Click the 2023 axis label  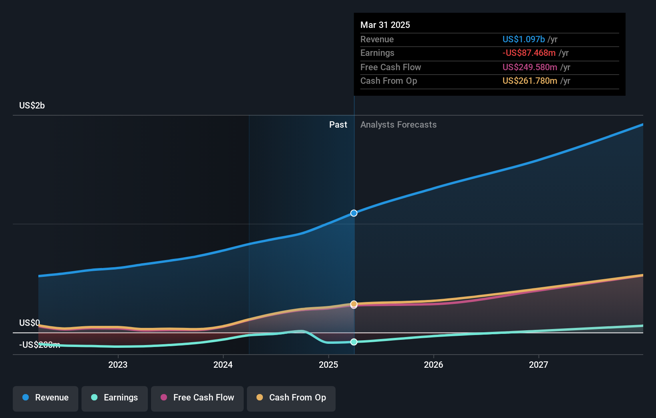tap(118, 365)
